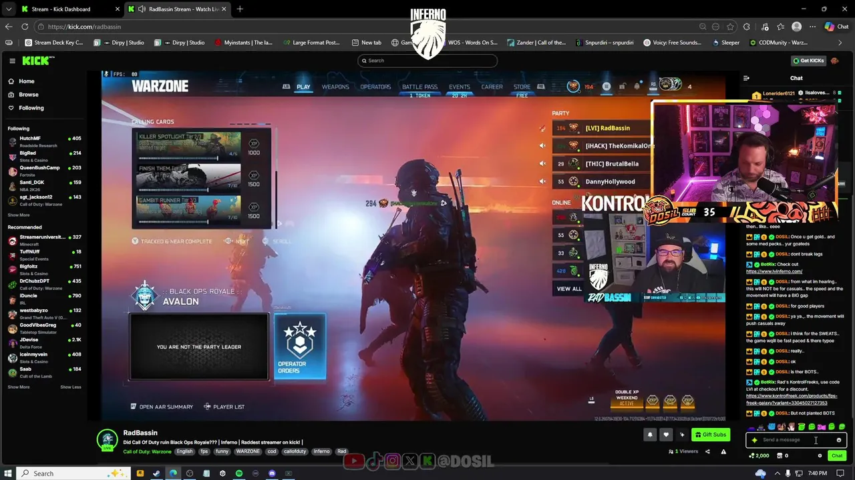
Task: Open followed channel HutchMF
Action: pyautogui.click(x=44, y=141)
